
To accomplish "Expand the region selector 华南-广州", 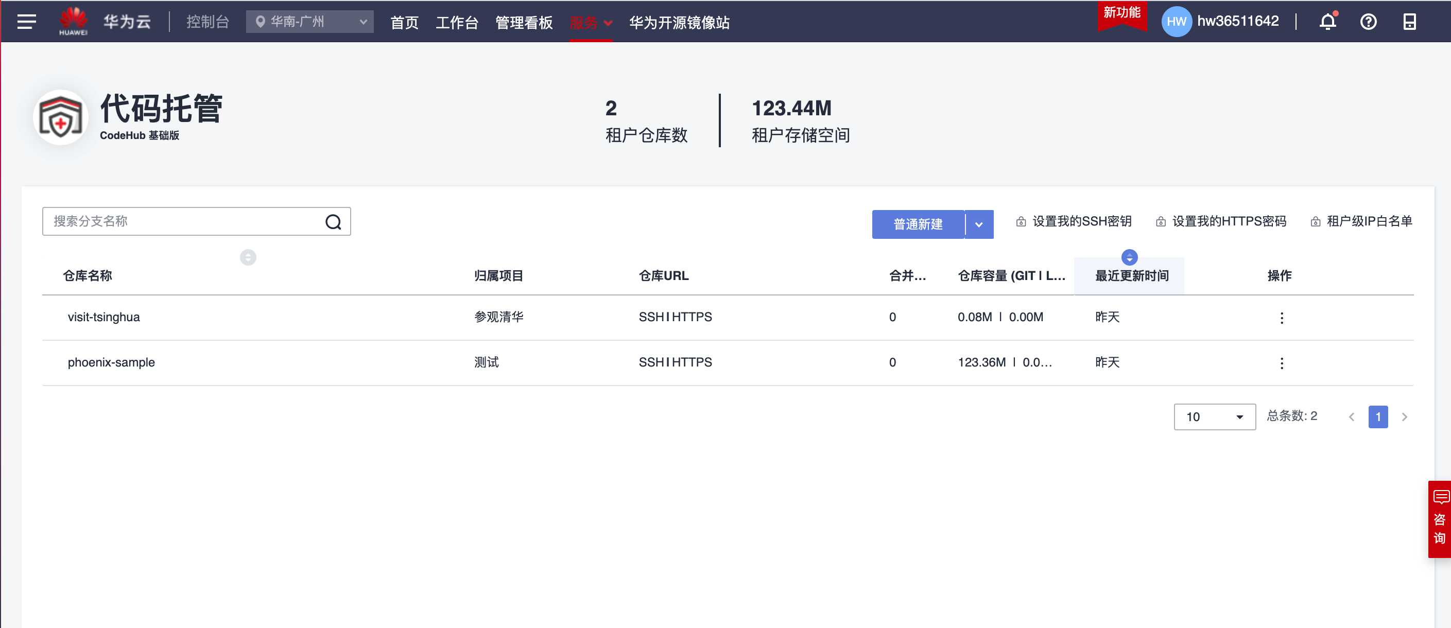I will [309, 22].
